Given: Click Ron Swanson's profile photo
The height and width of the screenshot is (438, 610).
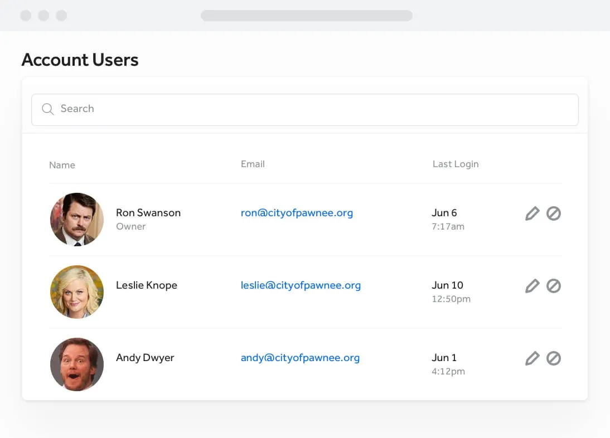Looking at the screenshot, I should pos(77,219).
